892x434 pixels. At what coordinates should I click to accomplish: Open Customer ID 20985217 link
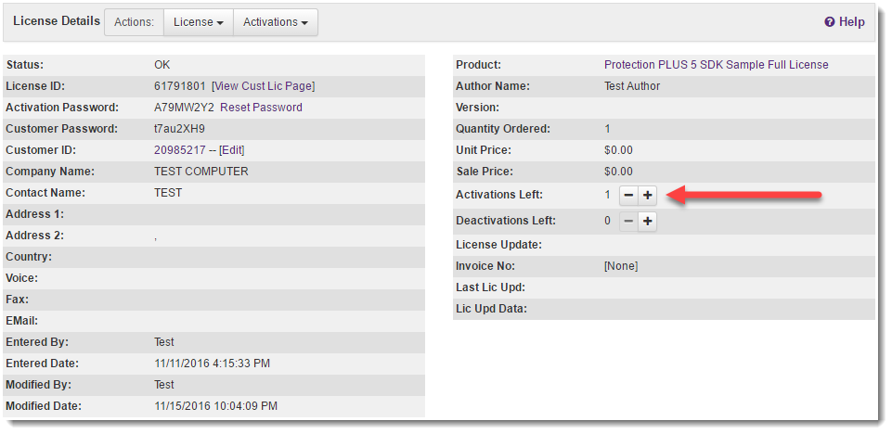click(180, 150)
